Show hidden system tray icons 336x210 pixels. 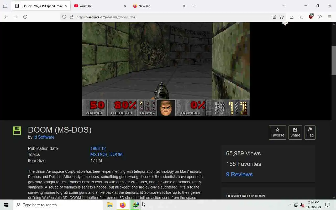(289, 205)
